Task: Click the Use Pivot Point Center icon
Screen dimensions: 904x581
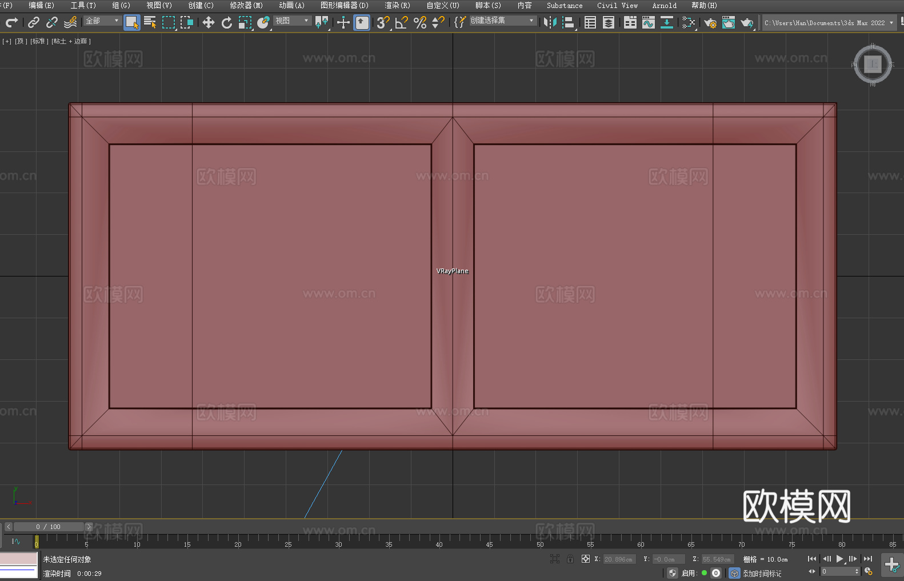Action: tap(322, 22)
